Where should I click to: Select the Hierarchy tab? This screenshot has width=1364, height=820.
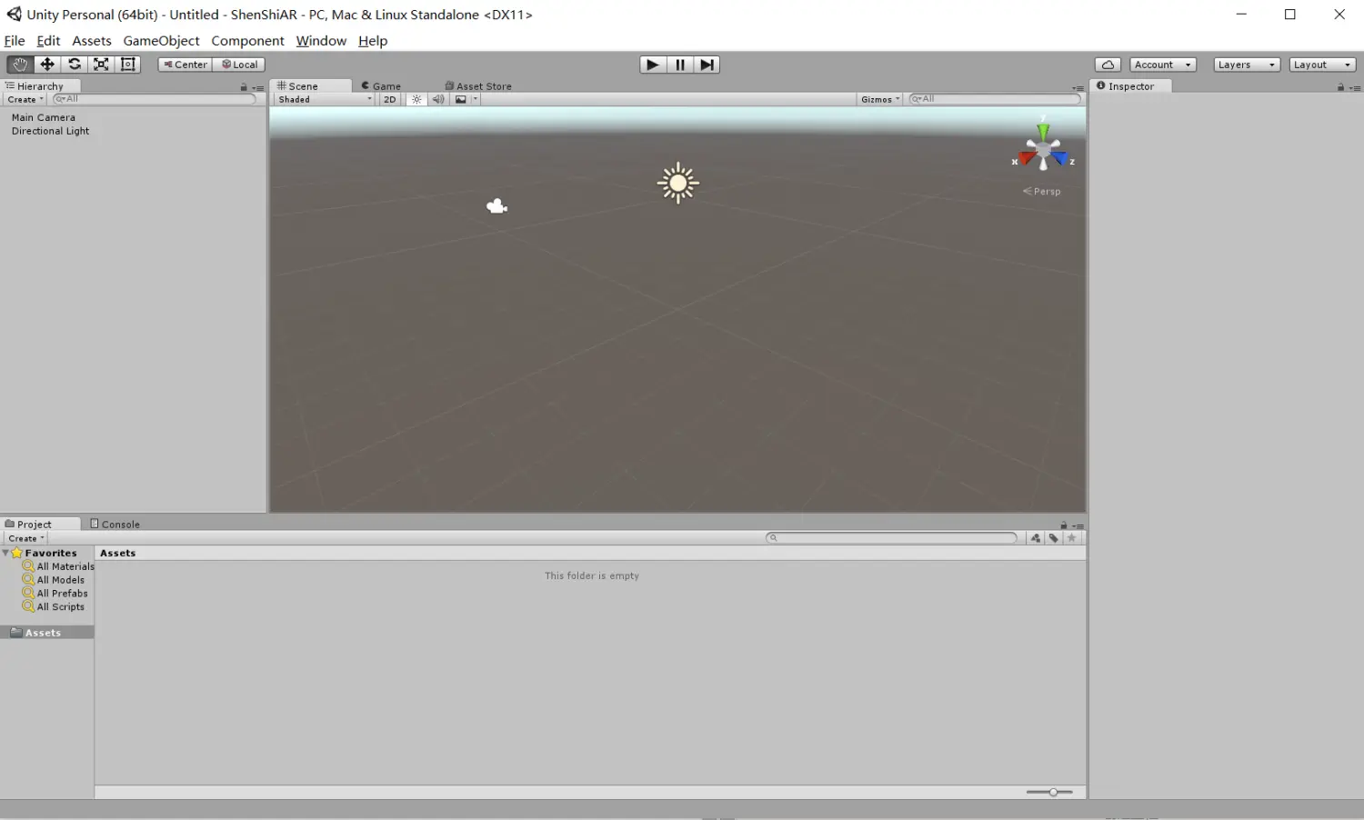(x=40, y=86)
